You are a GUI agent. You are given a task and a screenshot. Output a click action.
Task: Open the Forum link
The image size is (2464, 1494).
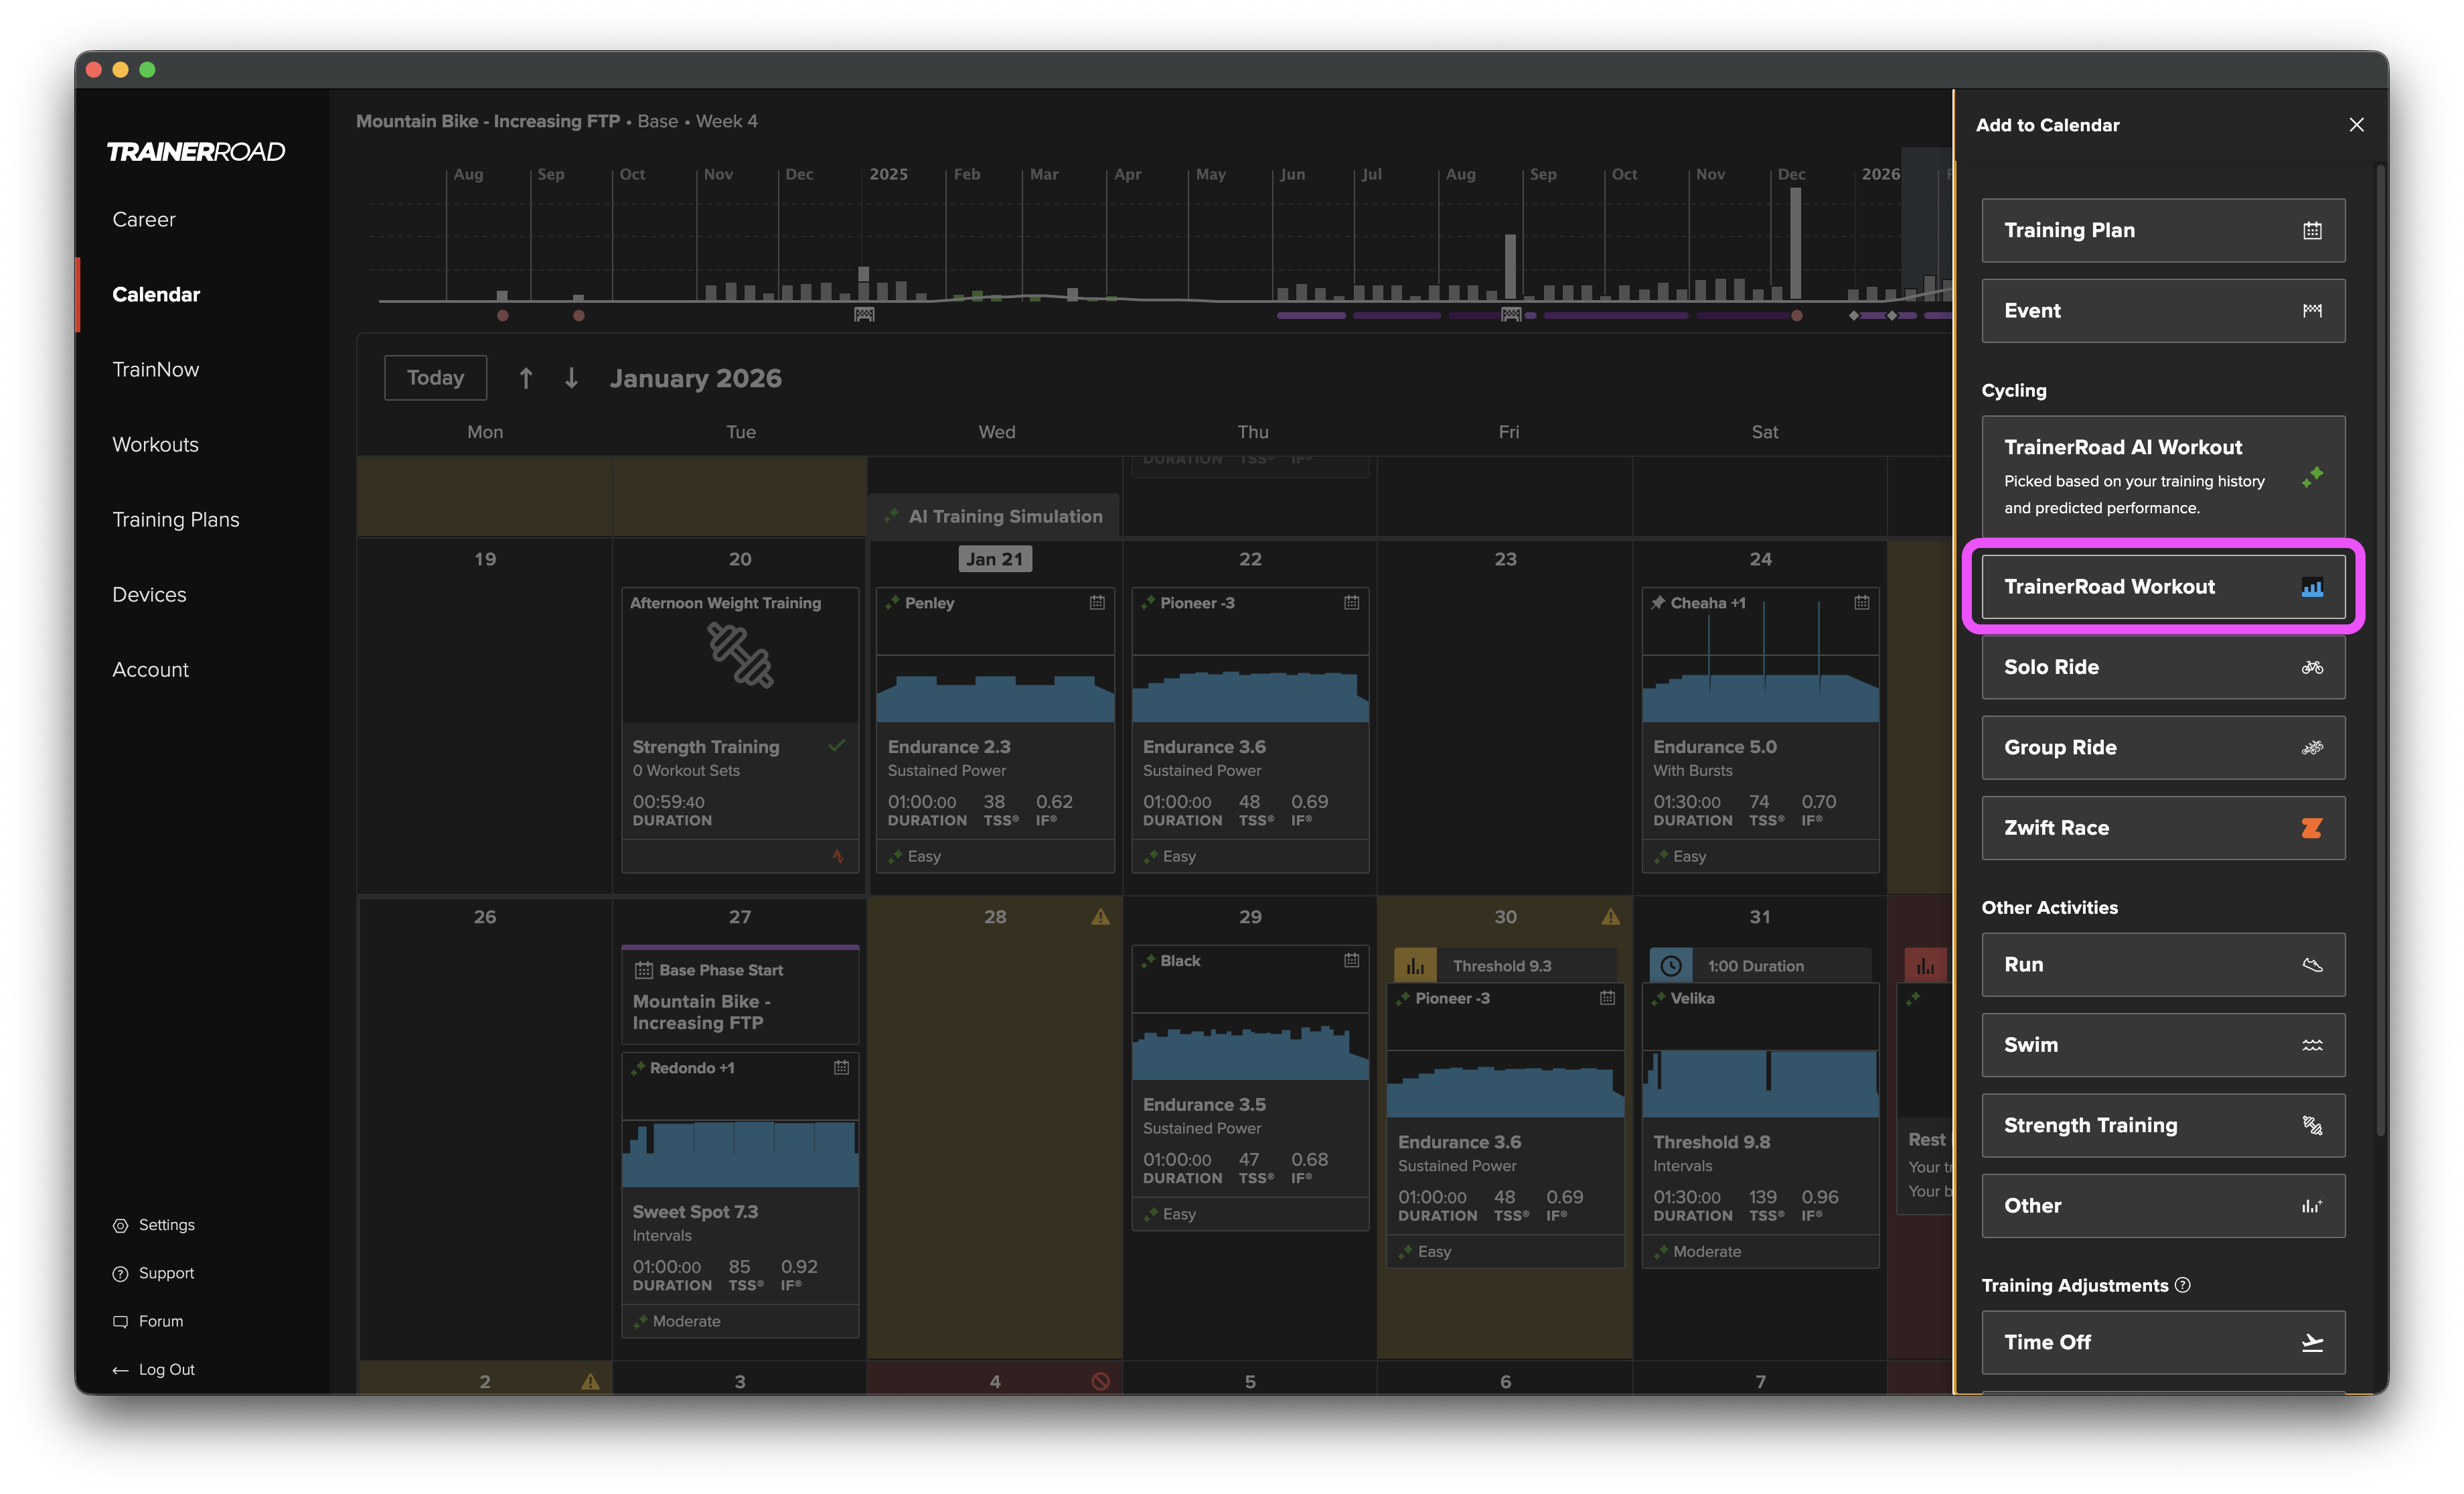pos(148,1321)
